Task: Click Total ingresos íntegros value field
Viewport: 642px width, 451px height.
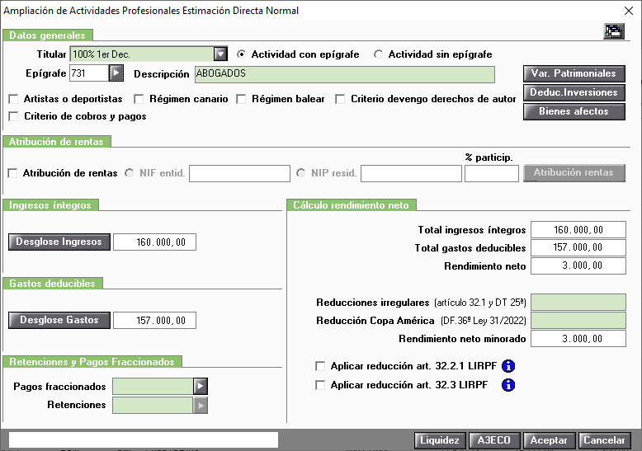Action: pos(578,229)
